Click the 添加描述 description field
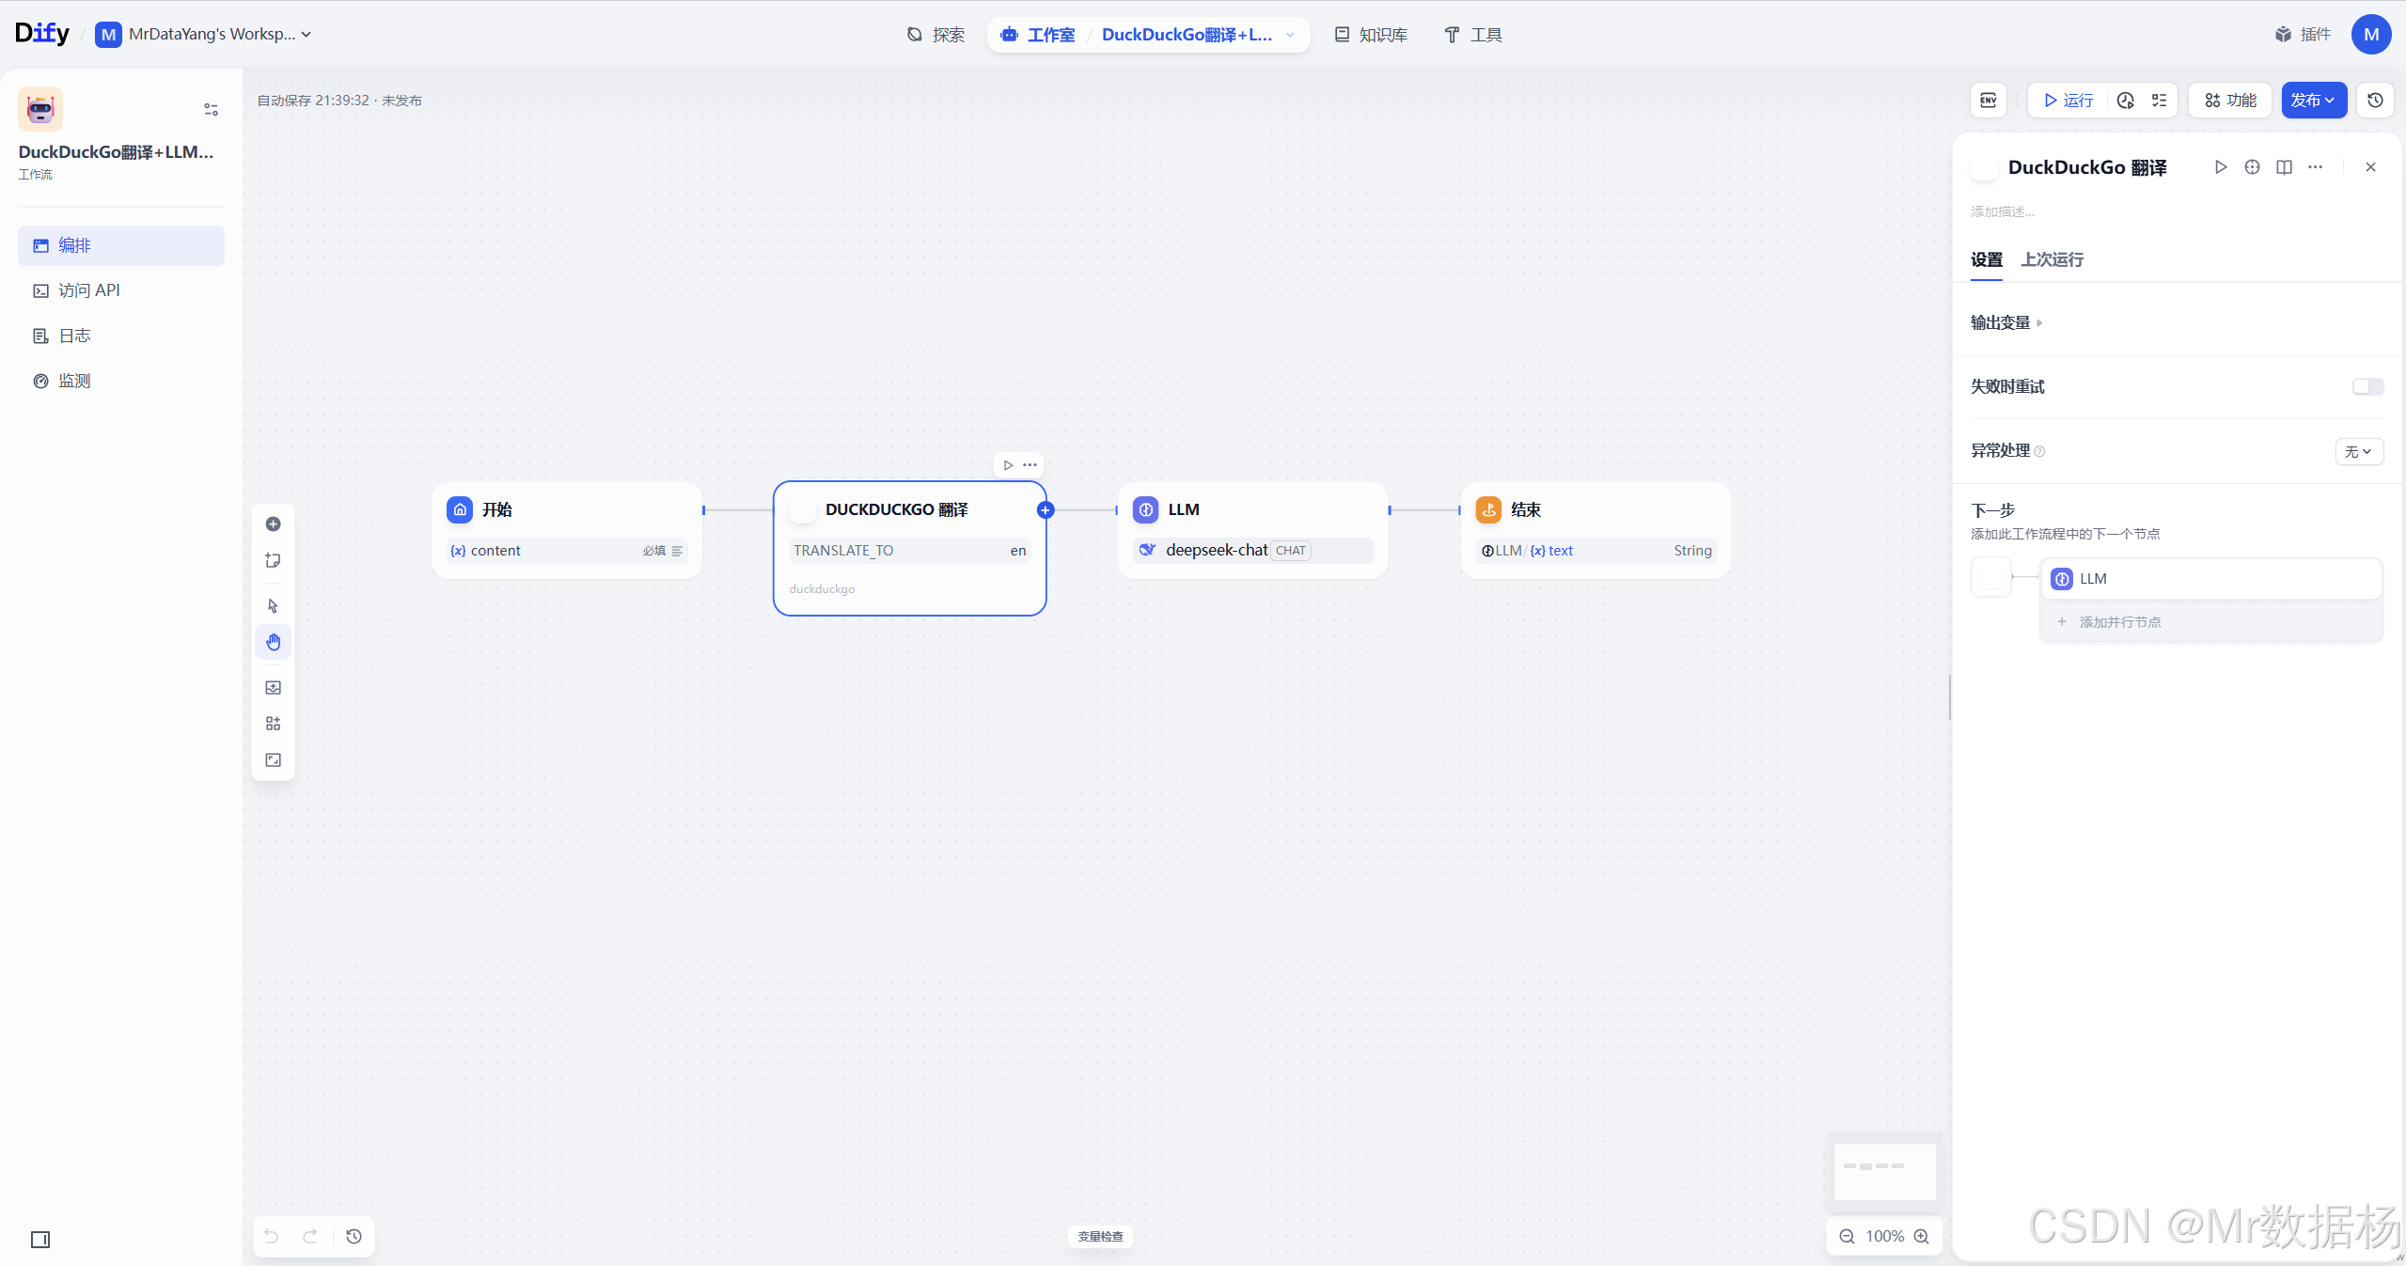Viewport: 2406px width, 1266px height. 2003,212
